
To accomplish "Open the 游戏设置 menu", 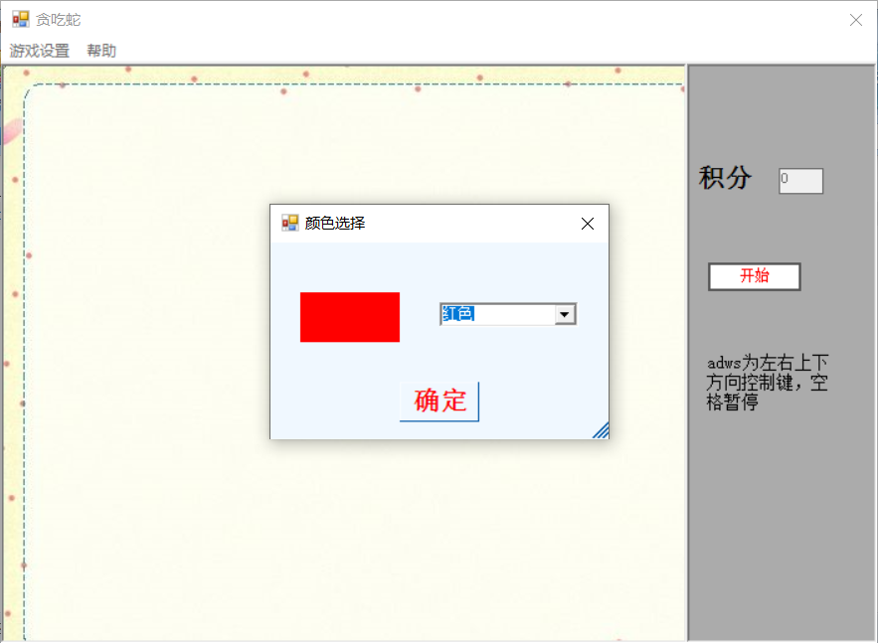I will point(39,51).
